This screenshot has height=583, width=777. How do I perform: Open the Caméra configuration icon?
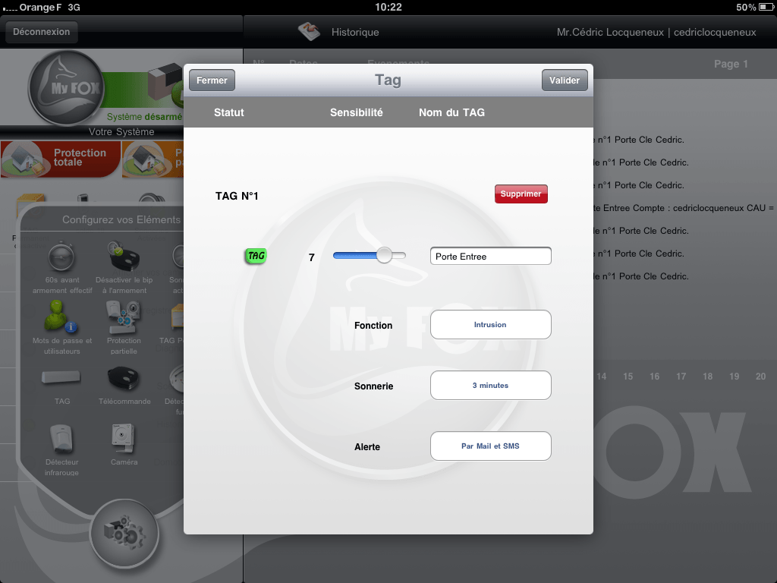coord(123,438)
